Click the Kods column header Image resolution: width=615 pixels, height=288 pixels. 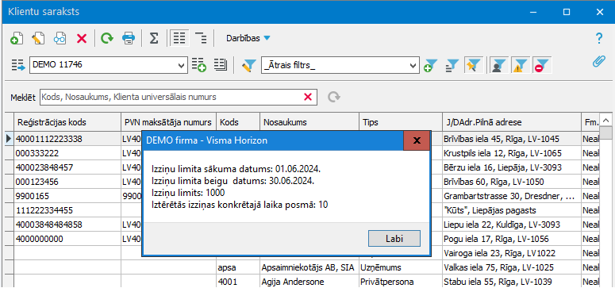tap(238, 122)
